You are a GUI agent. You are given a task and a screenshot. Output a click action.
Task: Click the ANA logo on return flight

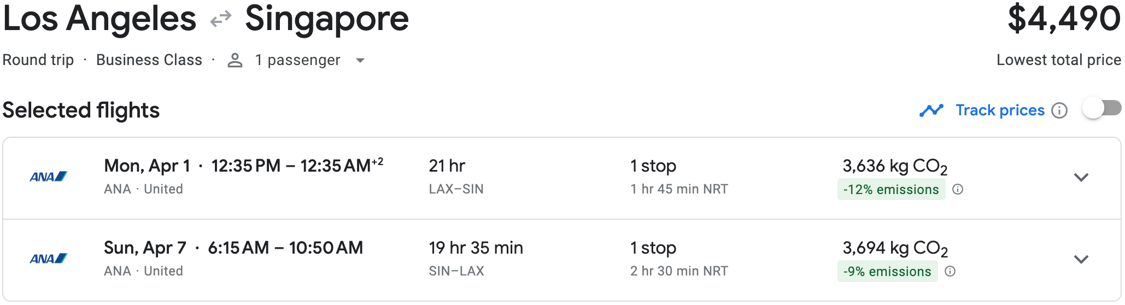48,259
